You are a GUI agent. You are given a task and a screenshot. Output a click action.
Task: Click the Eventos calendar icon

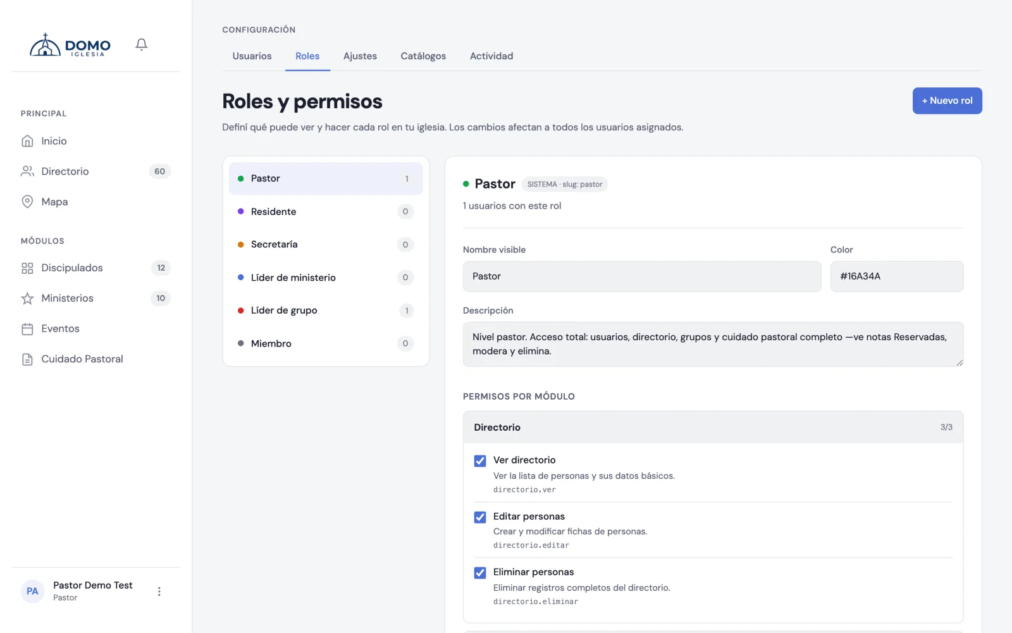click(27, 329)
